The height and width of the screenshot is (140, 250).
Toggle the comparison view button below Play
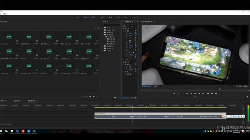tap(195, 96)
